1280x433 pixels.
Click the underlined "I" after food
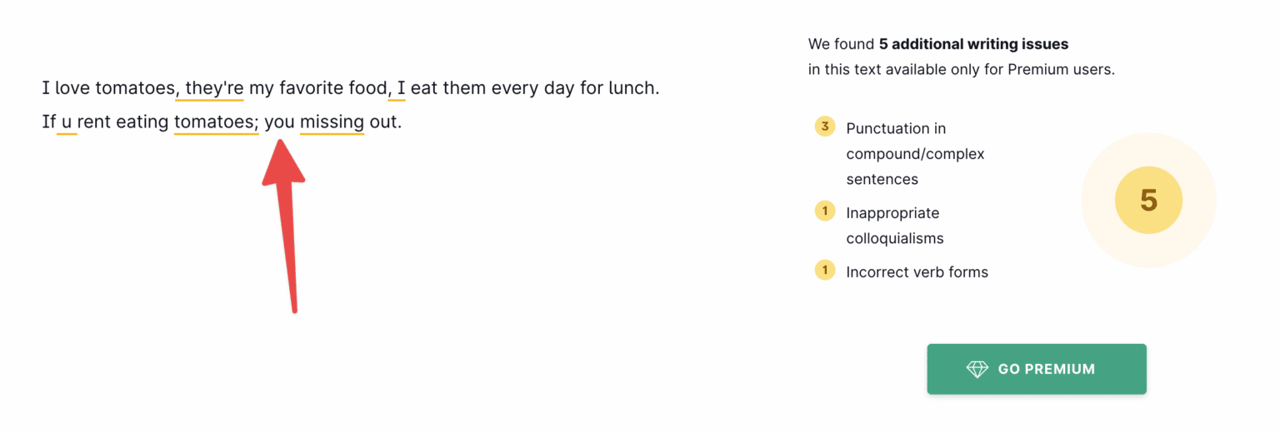point(401,87)
